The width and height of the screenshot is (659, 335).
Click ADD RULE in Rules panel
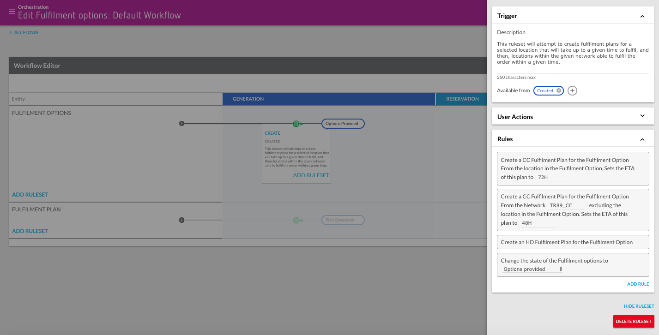(x=638, y=284)
